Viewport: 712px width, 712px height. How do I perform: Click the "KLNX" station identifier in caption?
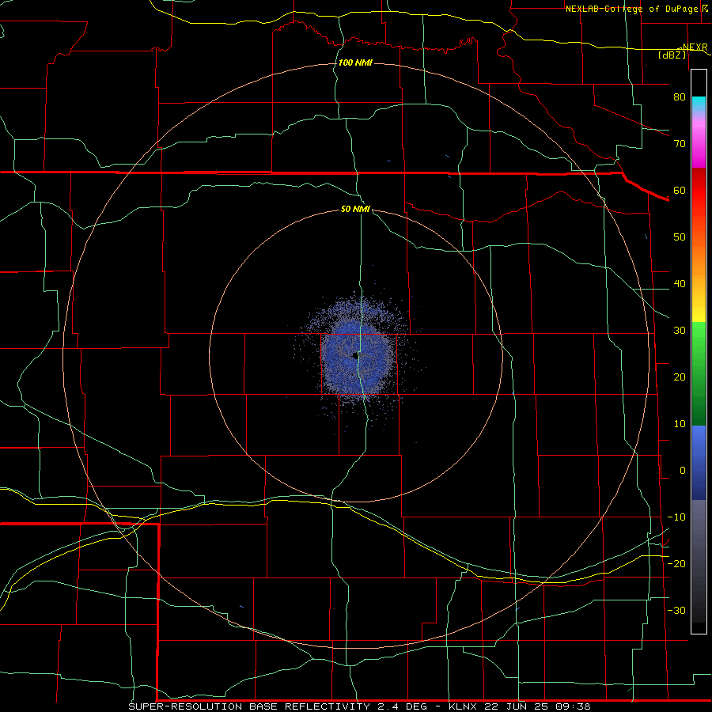click(463, 706)
